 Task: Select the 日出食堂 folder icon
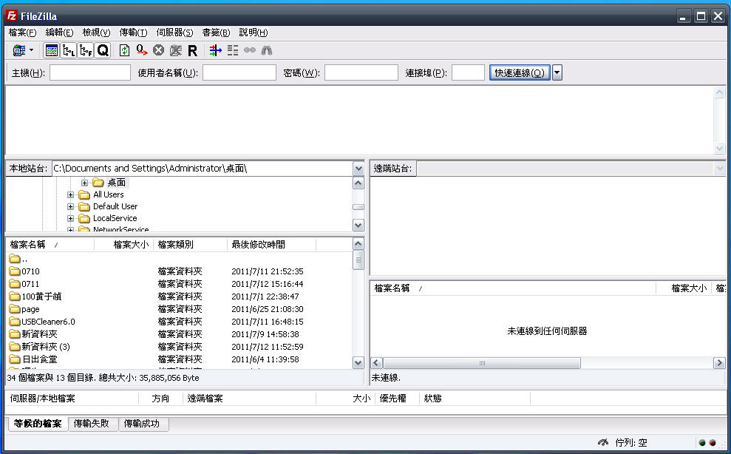15,359
